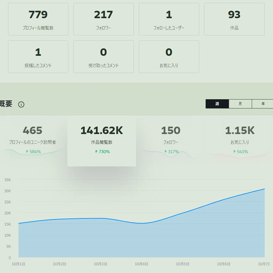Image resolution: width=273 pixels, height=273 pixels.
Task: Open the お気に入り 0 card
Action: (x=169, y=57)
